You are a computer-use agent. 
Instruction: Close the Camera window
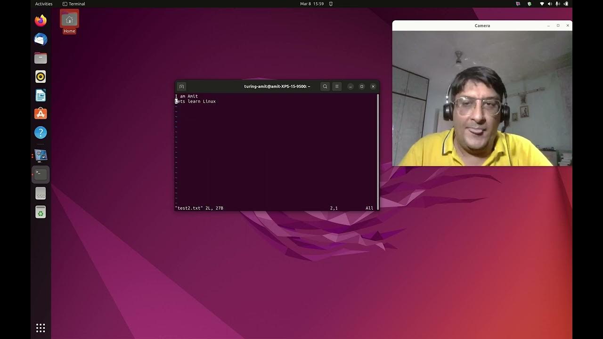(x=568, y=25)
